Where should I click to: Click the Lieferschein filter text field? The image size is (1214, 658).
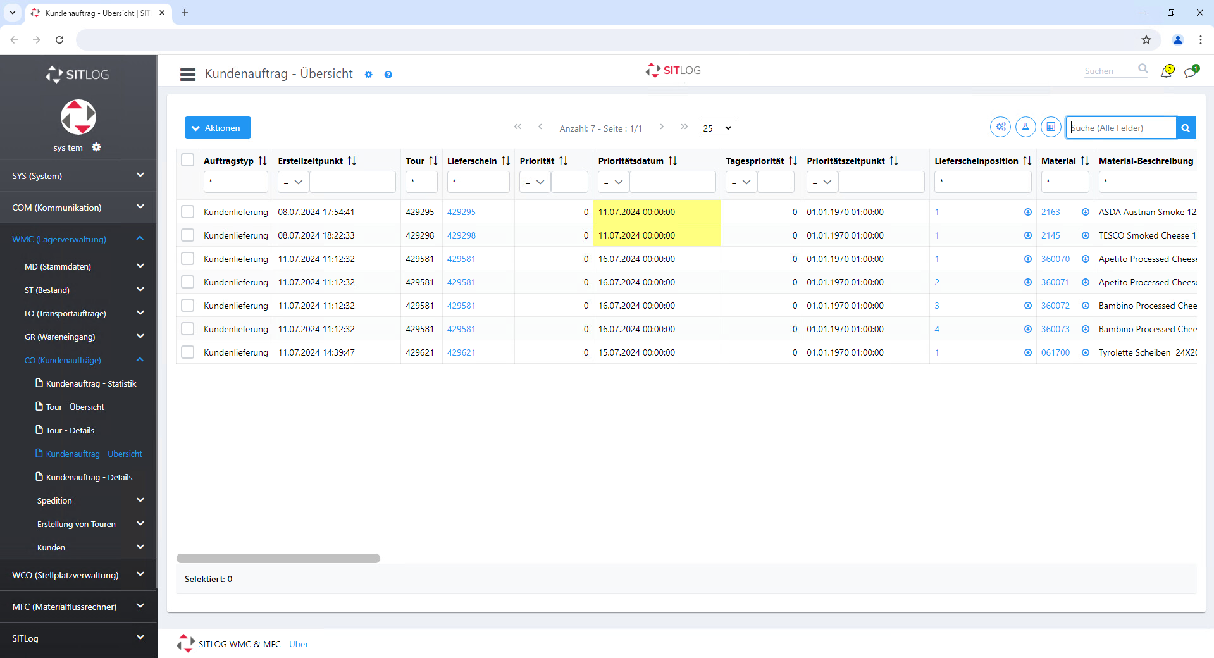(478, 182)
